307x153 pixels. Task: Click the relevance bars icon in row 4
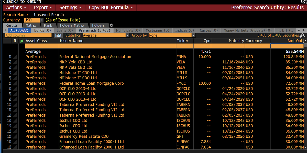(x=15, y=73)
